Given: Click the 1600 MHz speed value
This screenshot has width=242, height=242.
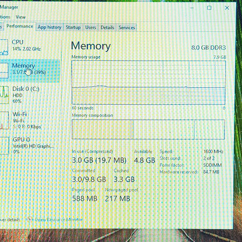Looking at the screenshot, I should pyautogui.click(x=213, y=151).
